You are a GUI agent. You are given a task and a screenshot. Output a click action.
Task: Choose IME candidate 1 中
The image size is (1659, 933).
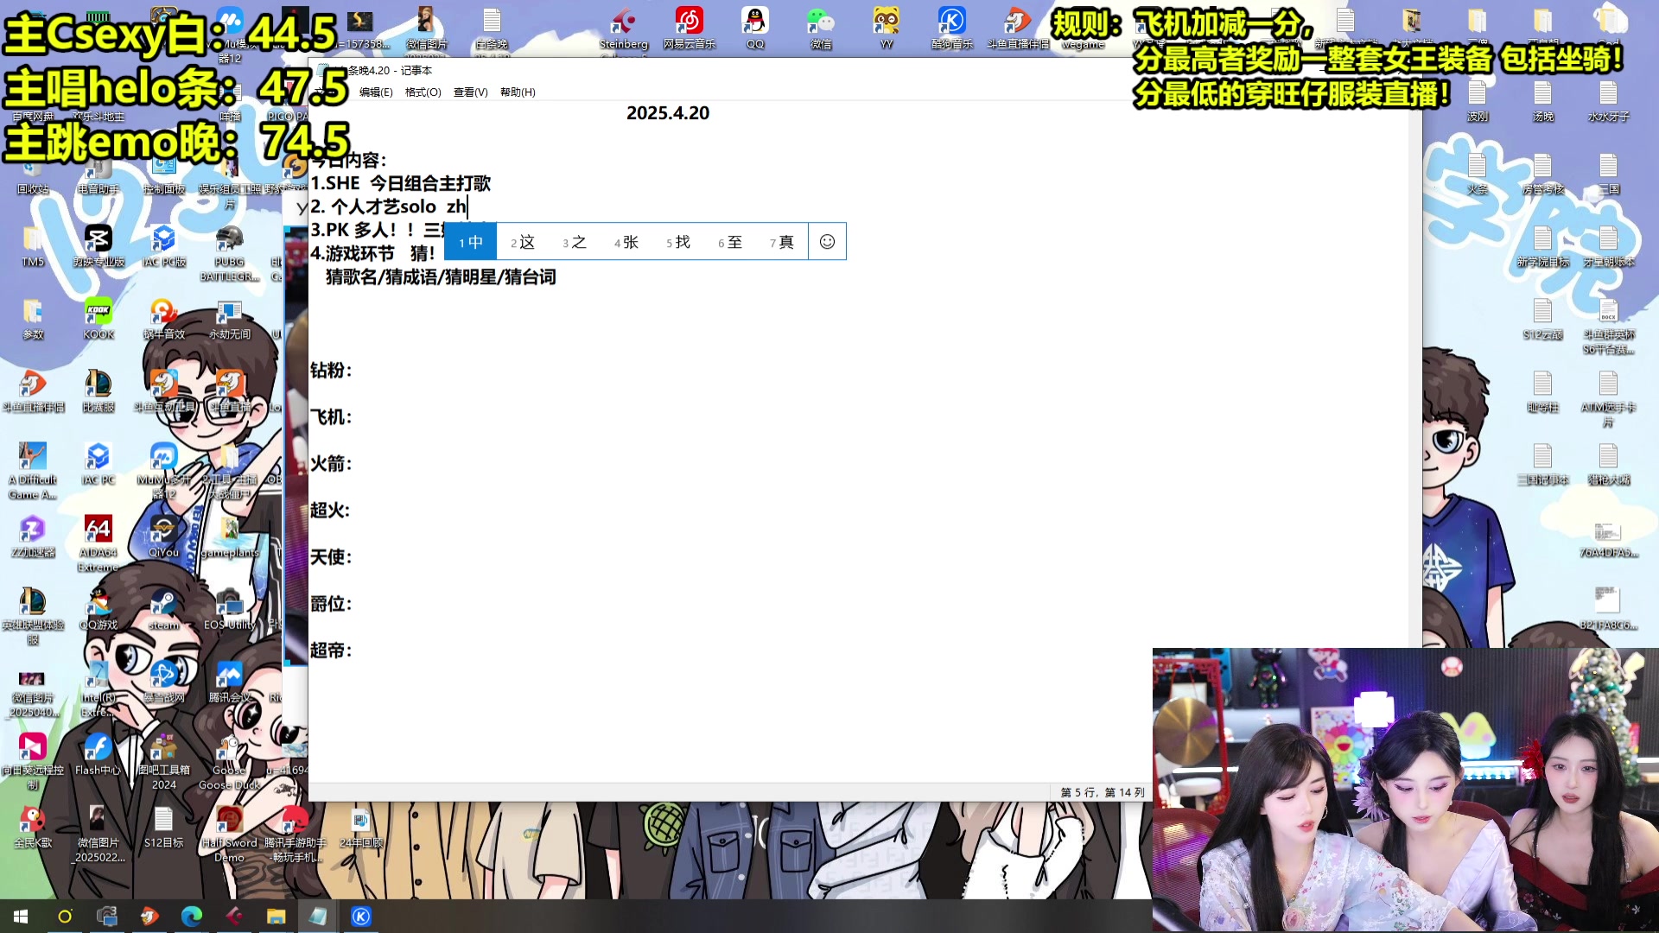[471, 242]
